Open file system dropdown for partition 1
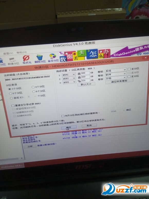Viewport: 149px width, 199px height. pyautogui.click(x=74, y=74)
